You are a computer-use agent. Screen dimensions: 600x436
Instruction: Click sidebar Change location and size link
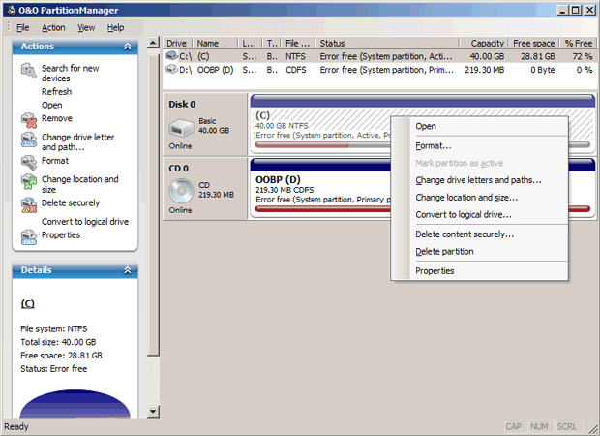tap(80, 184)
